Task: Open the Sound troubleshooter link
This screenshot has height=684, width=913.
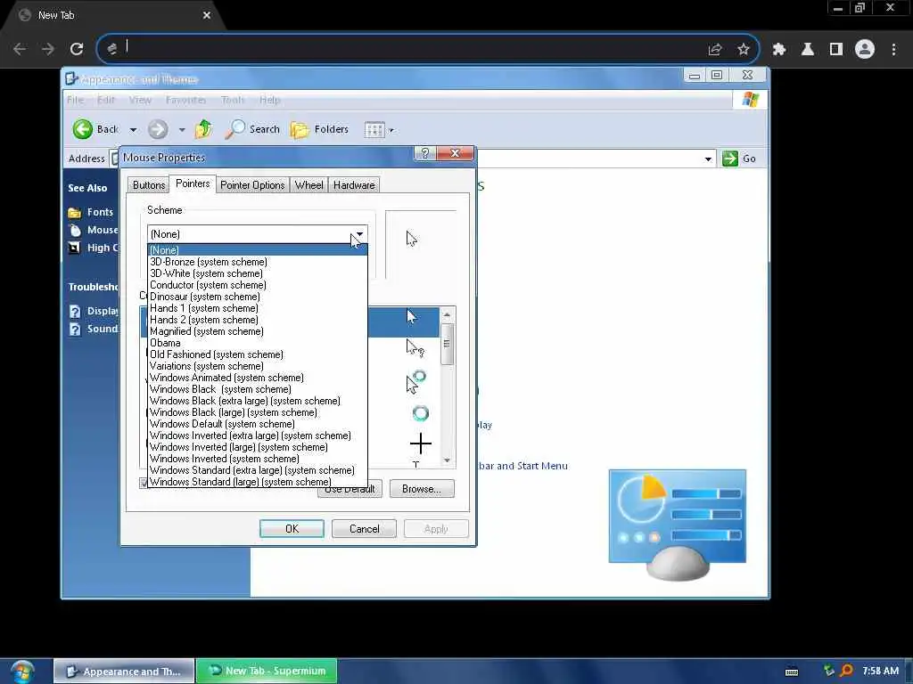Action: pos(102,330)
